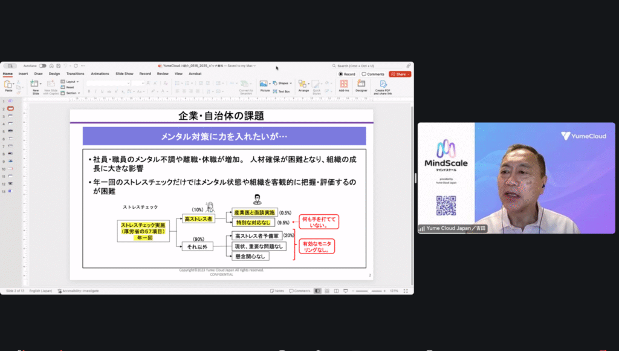Click the slide title 企業・自治体の課題
The width and height of the screenshot is (619, 351).
coord(221,116)
